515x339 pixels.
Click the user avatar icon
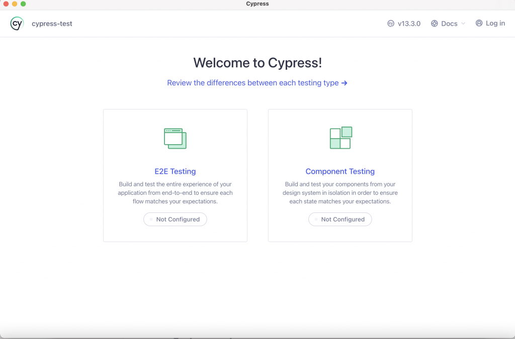pos(479,23)
